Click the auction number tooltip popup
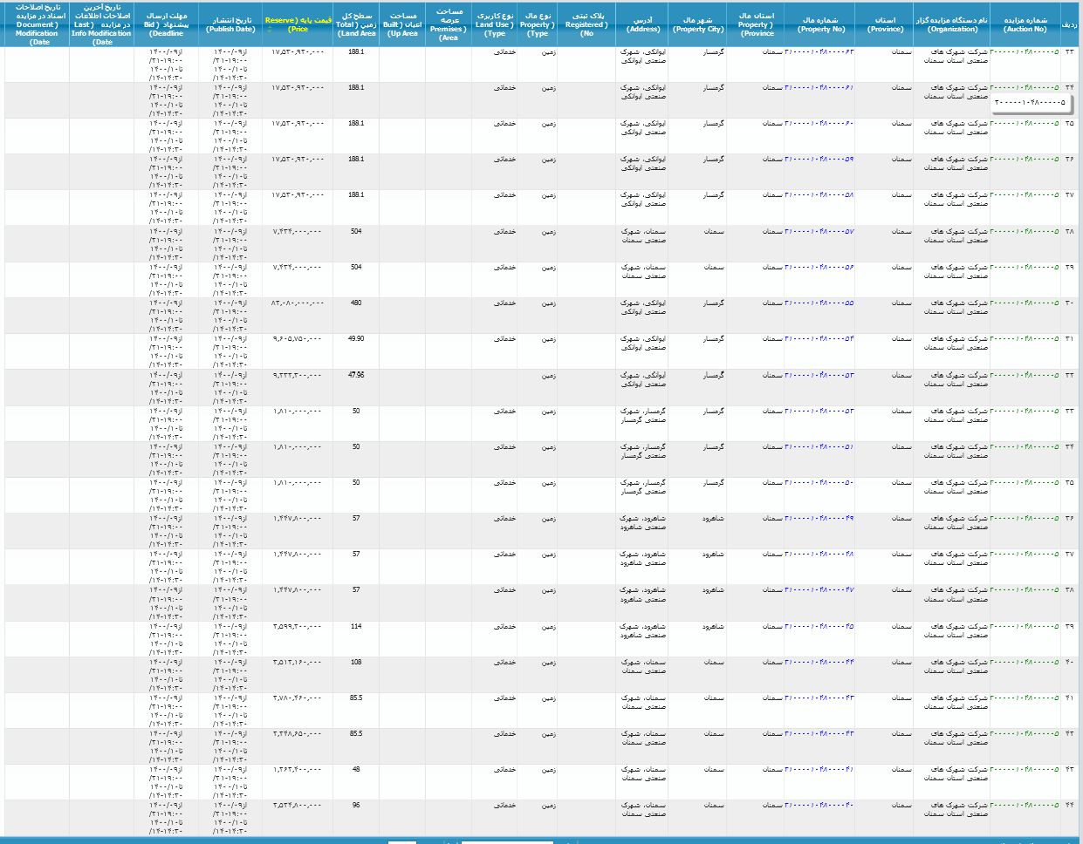 1030,102
